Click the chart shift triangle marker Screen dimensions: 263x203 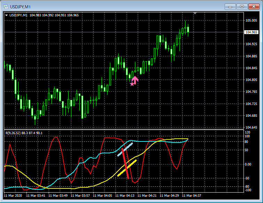(195, 13)
